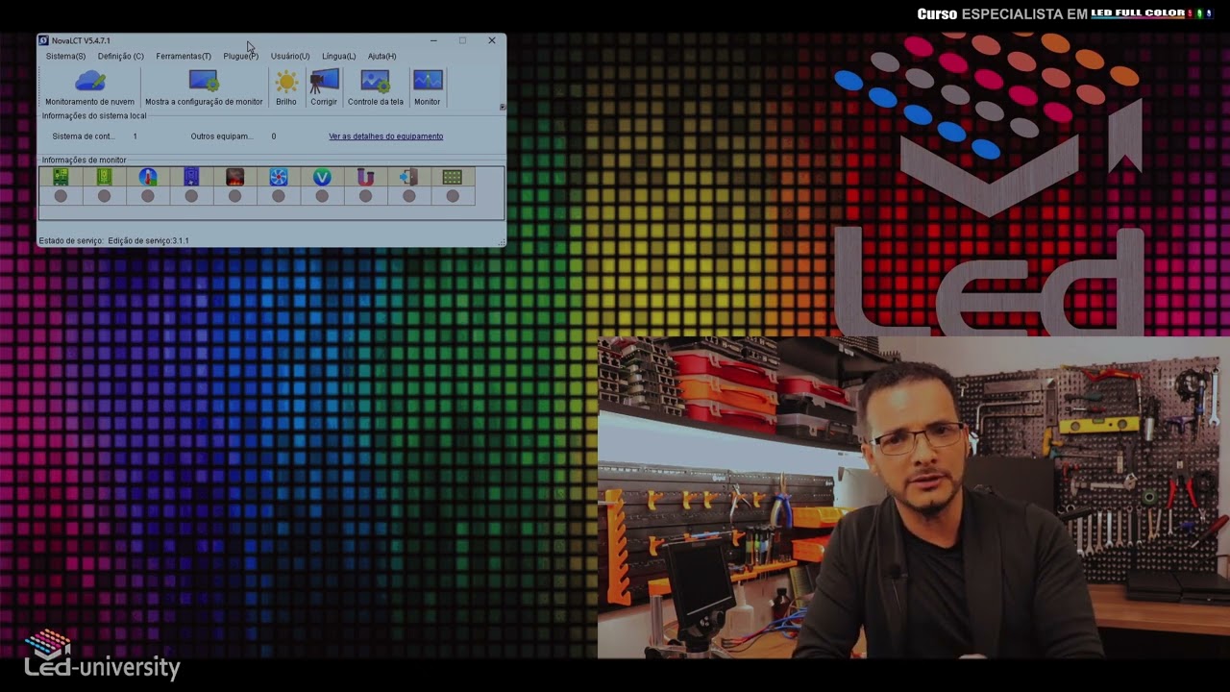Click status dot under voltage V icon
This screenshot has width=1230, height=692.
point(322,196)
